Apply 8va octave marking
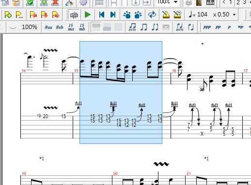 pos(48,27)
